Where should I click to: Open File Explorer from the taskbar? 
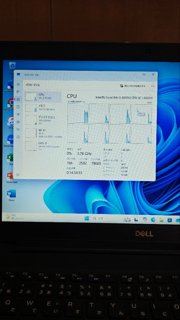coord(161,220)
